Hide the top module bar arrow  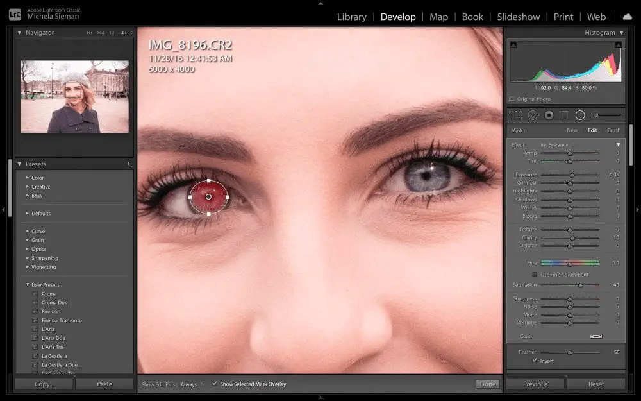point(320,3)
